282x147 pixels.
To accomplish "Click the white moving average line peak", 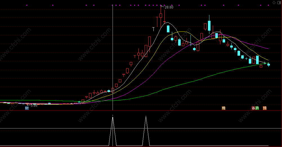I will [x=168, y=22].
